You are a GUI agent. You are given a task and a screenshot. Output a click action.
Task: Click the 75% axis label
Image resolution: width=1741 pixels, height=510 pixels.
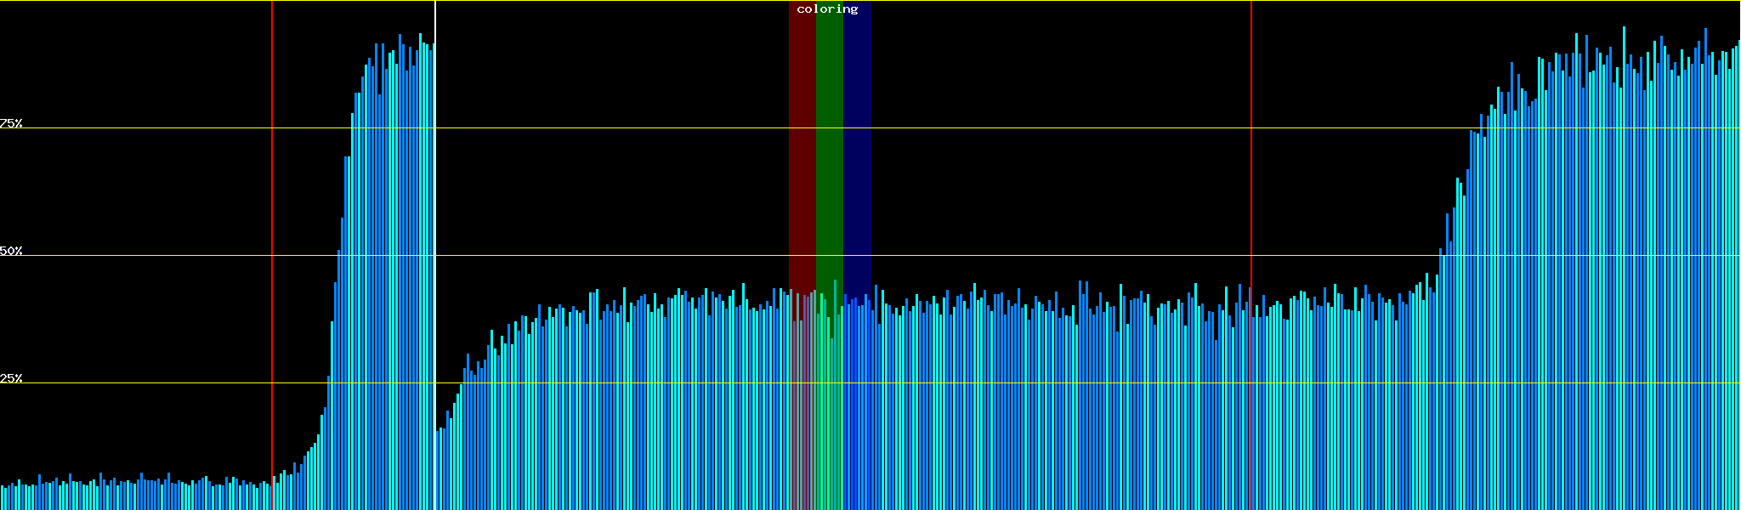tap(12, 123)
